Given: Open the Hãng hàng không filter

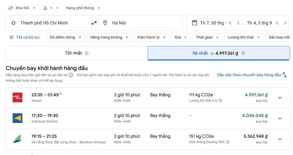Looking at the screenshot, I should pos(109,37).
